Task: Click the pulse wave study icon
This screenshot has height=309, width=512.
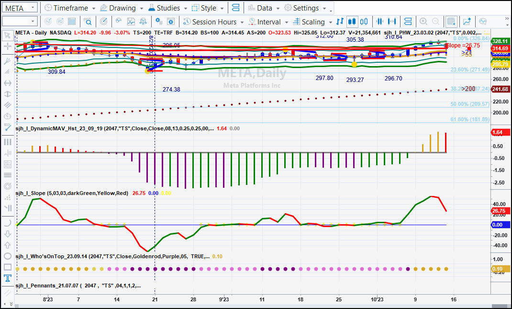Action: 119,22
